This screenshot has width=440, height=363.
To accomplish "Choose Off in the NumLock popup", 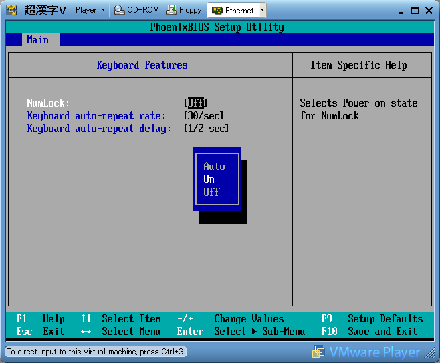I will [211, 192].
